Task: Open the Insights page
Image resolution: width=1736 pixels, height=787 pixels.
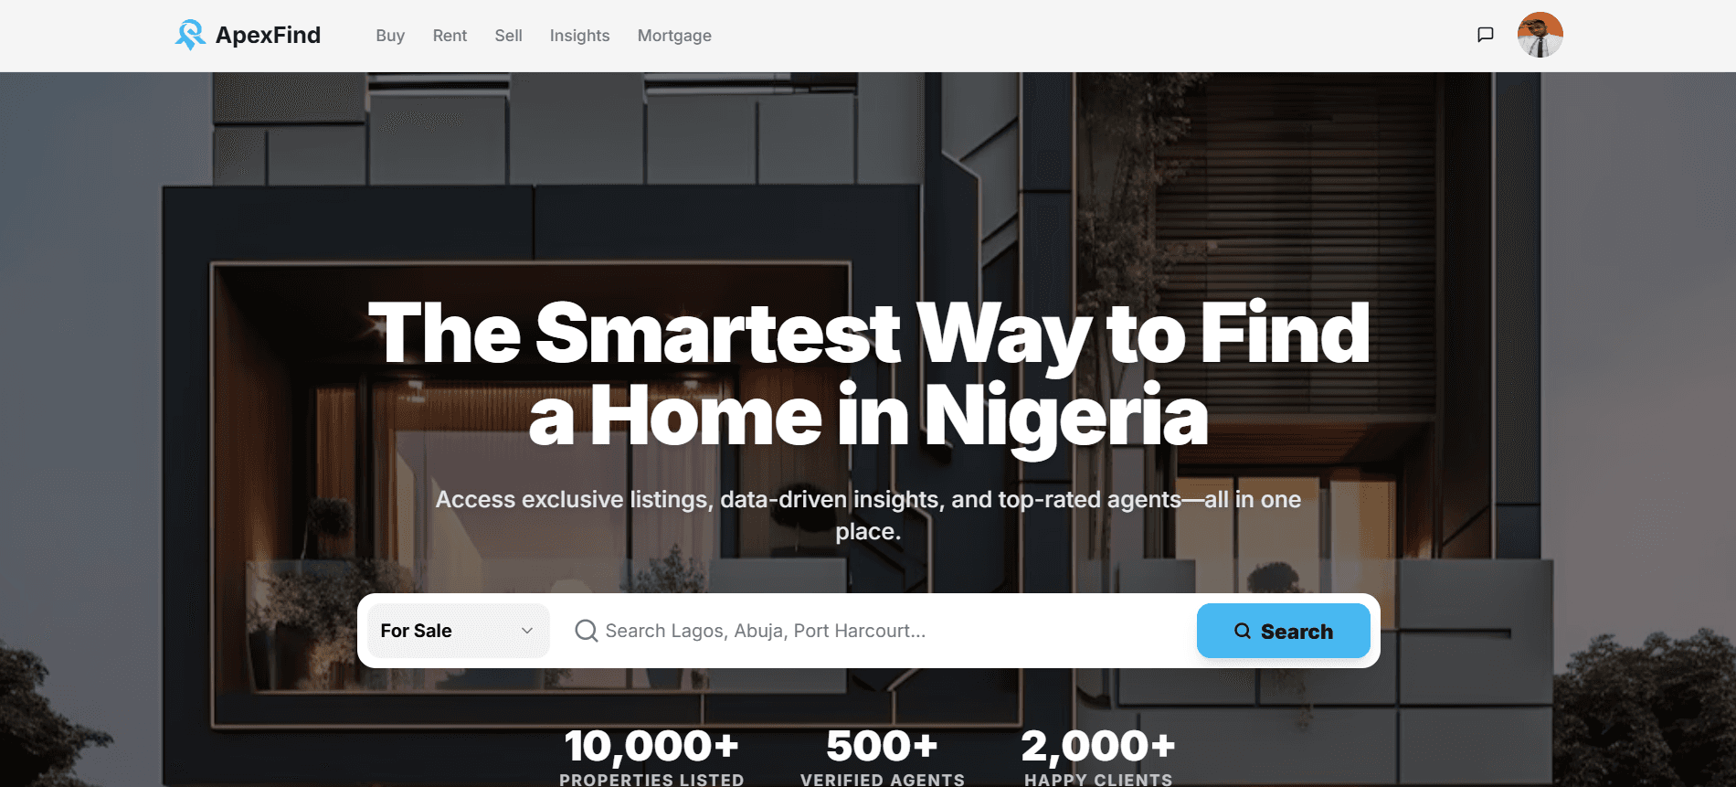Action: pyautogui.click(x=579, y=36)
